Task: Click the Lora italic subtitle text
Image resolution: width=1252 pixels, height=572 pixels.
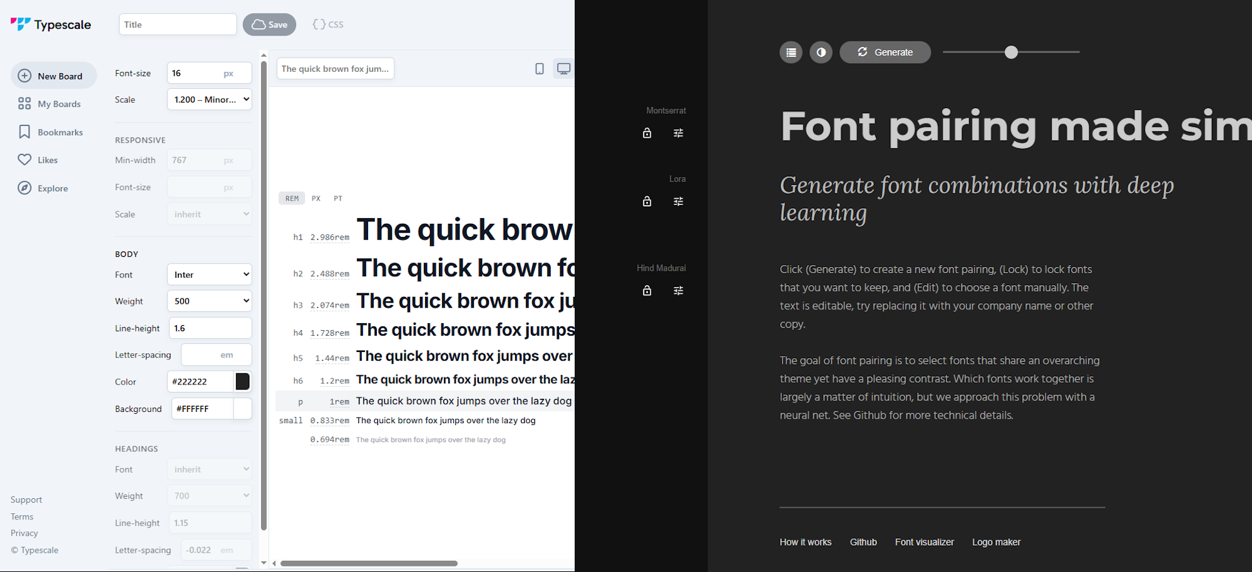Action: coord(977,198)
